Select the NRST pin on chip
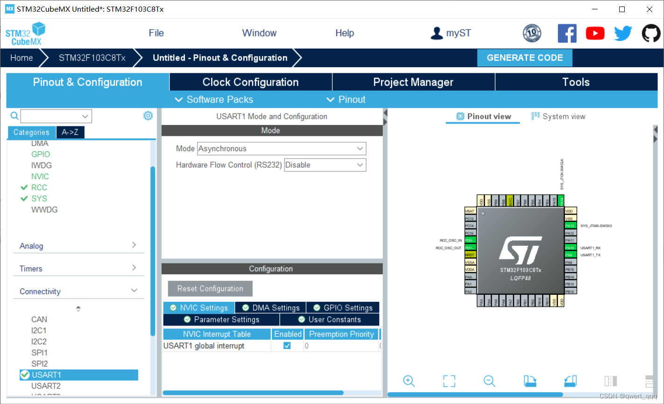Viewport: 664px width, 404px height. click(x=470, y=255)
